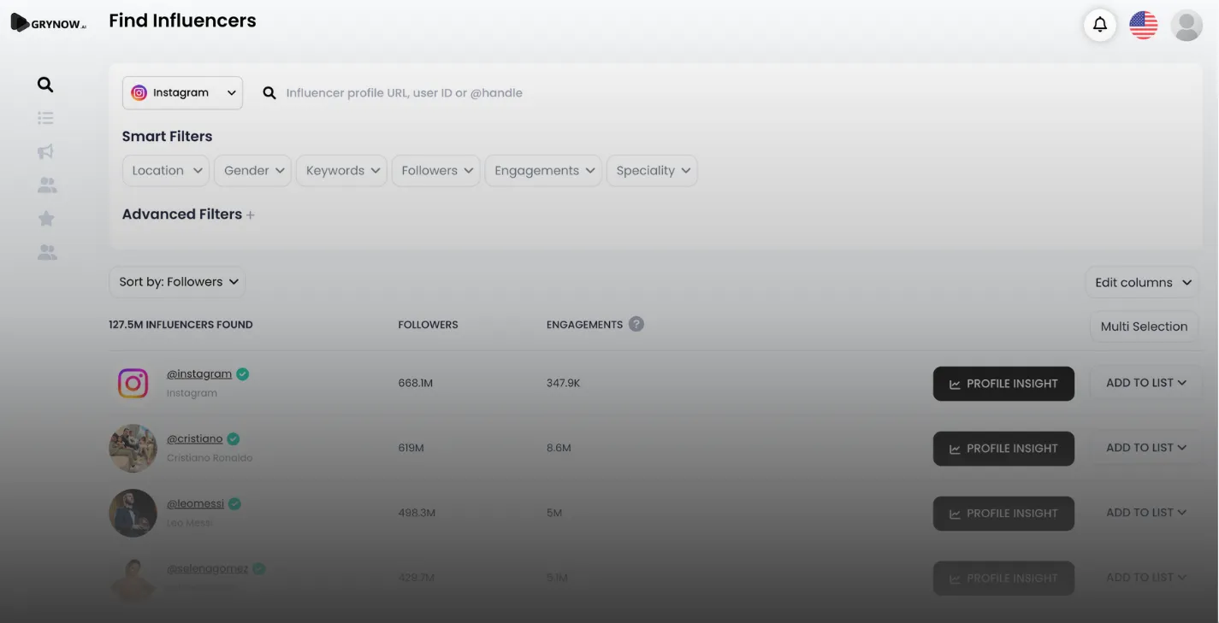Screen dimensions: 1219x623
Task: Expand the Instagram platform dropdown
Action: click(x=182, y=93)
